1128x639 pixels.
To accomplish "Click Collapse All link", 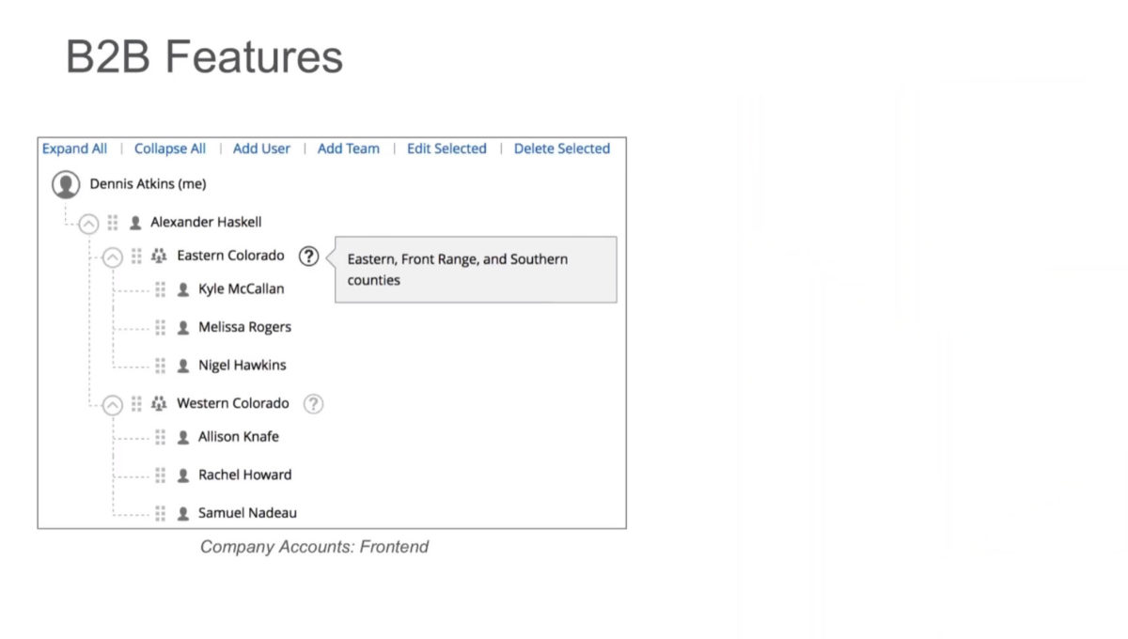I will 170,148.
